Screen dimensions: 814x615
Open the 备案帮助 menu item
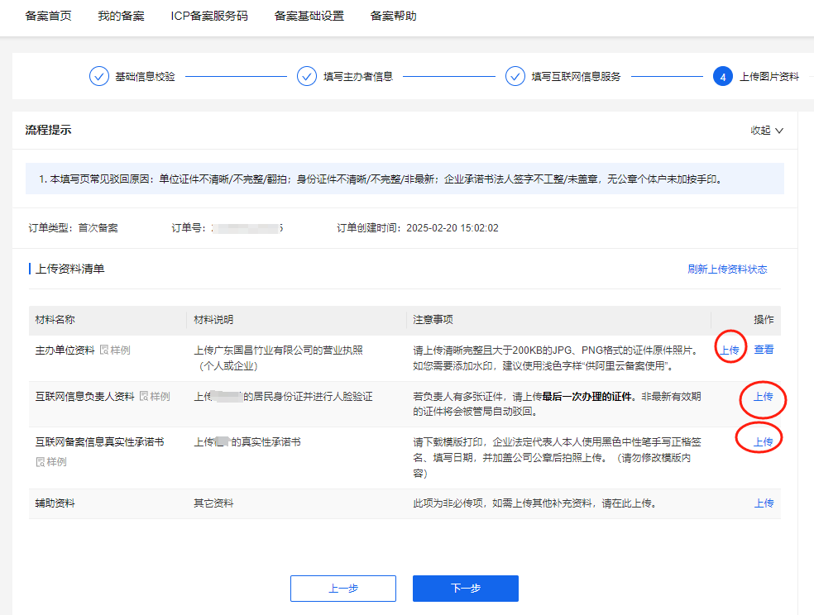click(393, 16)
